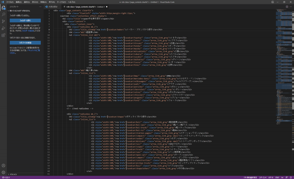
Task: Open notifications bell in status bar
Action: tap(291, 178)
